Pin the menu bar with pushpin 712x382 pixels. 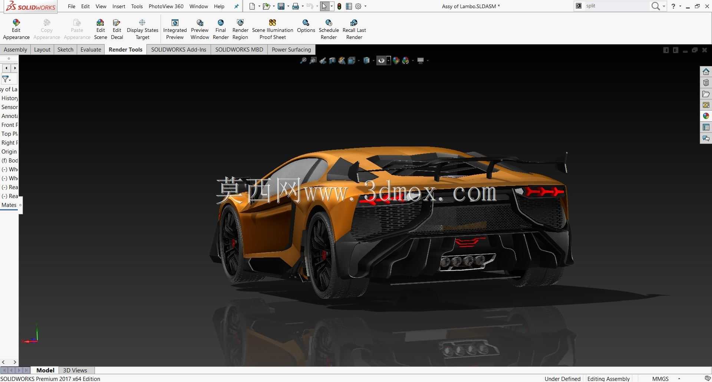pos(236,6)
